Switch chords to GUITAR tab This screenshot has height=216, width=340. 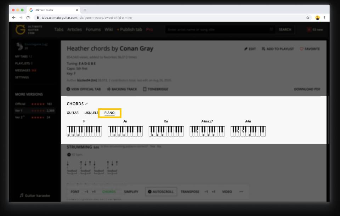73,113
